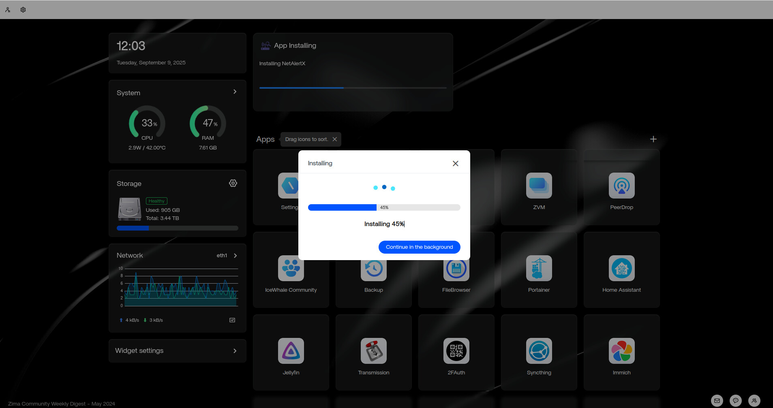Click Continue in the background button
Image resolution: width=773 pixels, height=408 pixels.
419,247
